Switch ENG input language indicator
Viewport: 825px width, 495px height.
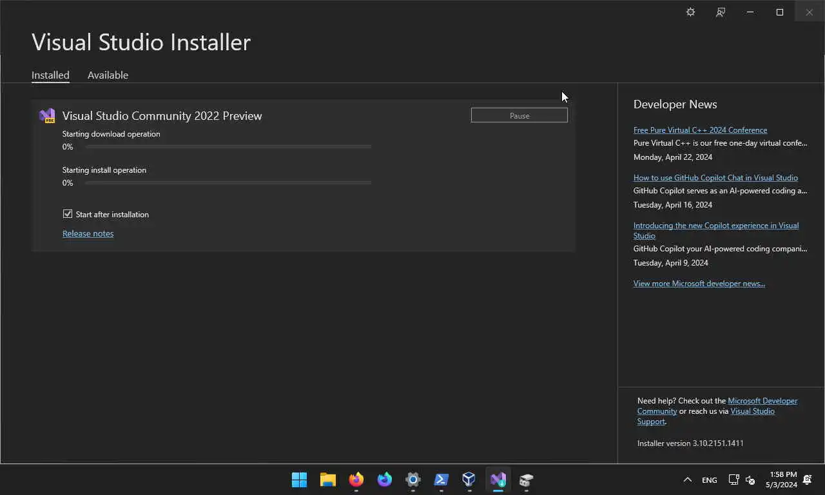[710, 480]
